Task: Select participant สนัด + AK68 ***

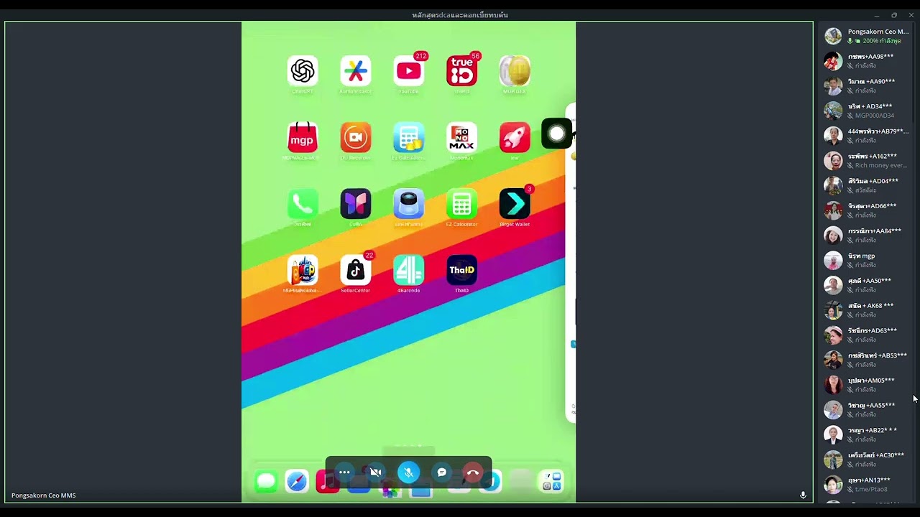Action: 867,310
